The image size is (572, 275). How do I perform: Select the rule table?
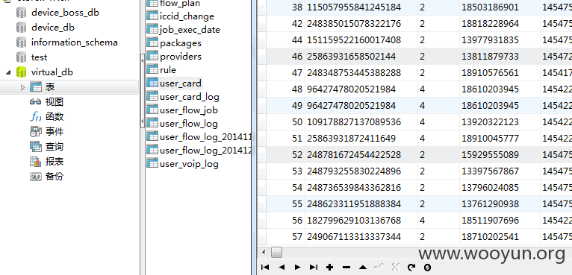(168, 70)
